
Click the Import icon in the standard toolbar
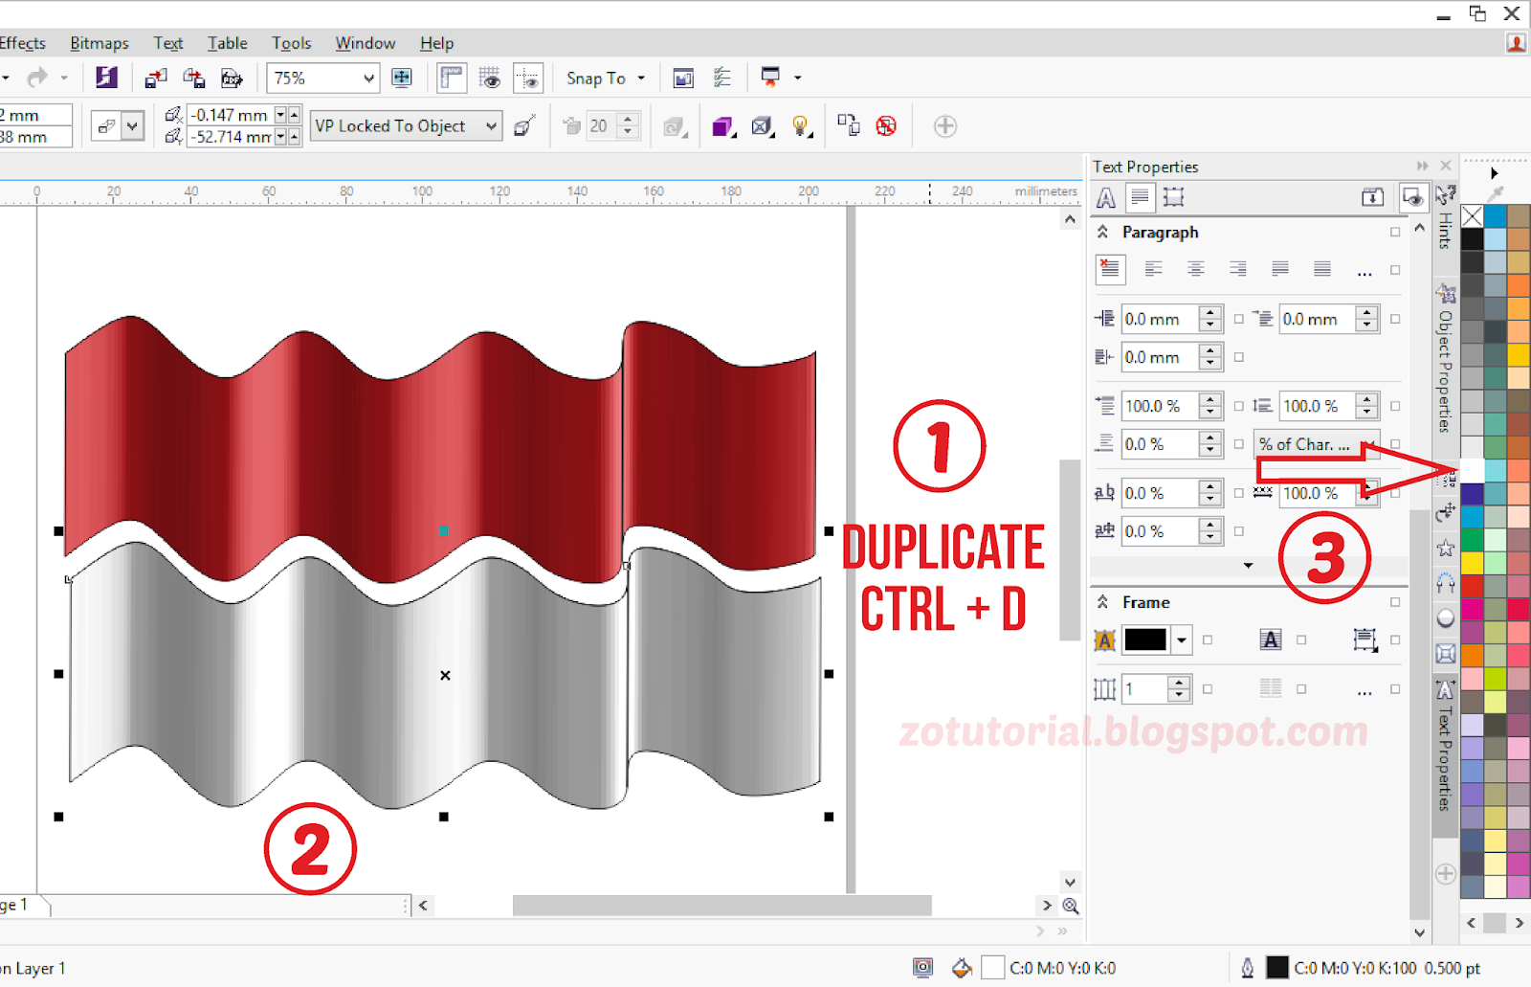155,79
